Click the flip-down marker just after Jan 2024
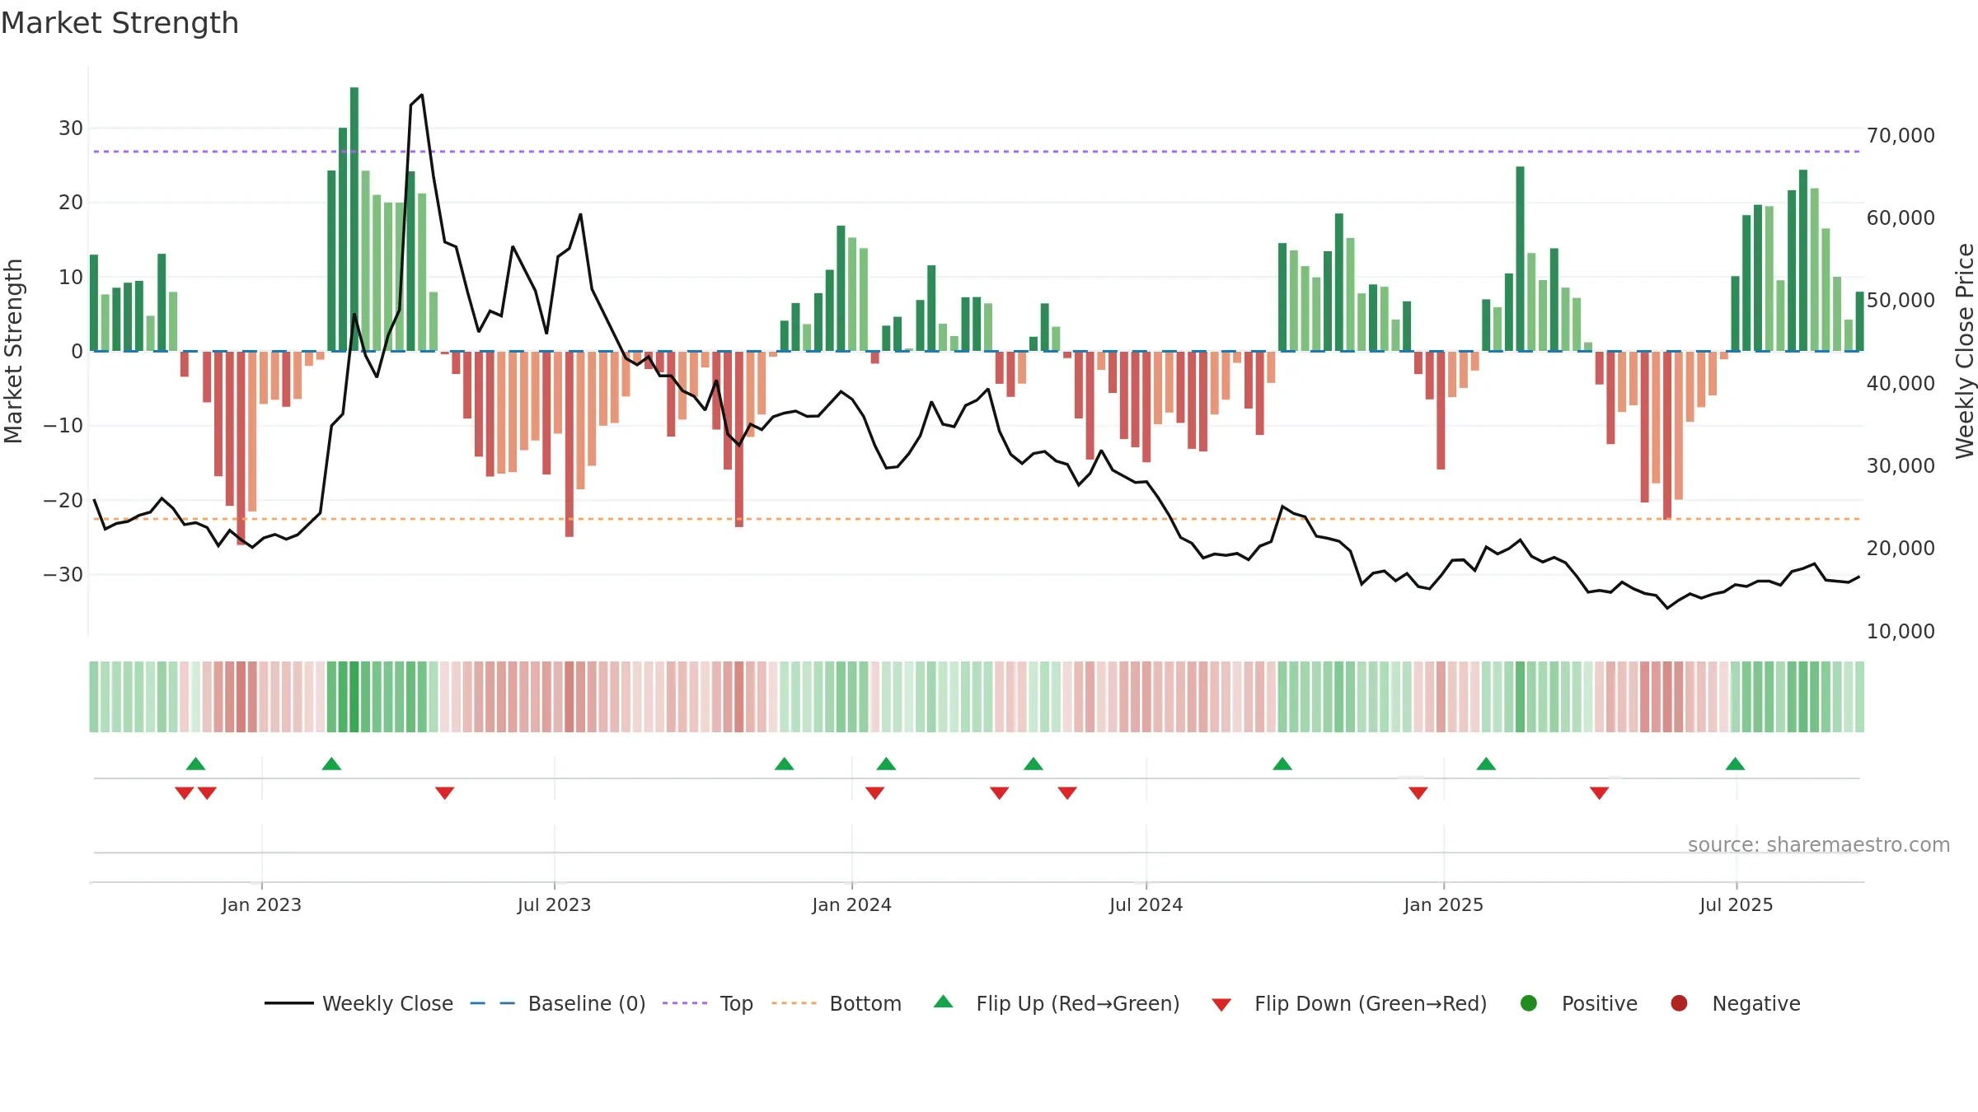Screen dimensions: 1978x1112 point(875,792)
